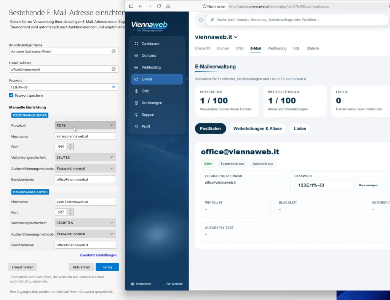Open outgoing Verbindungssicherheit STARTTLS dropdown
Image resolution: width=390 pixels, height=300 pixels.
click(85, 223)
